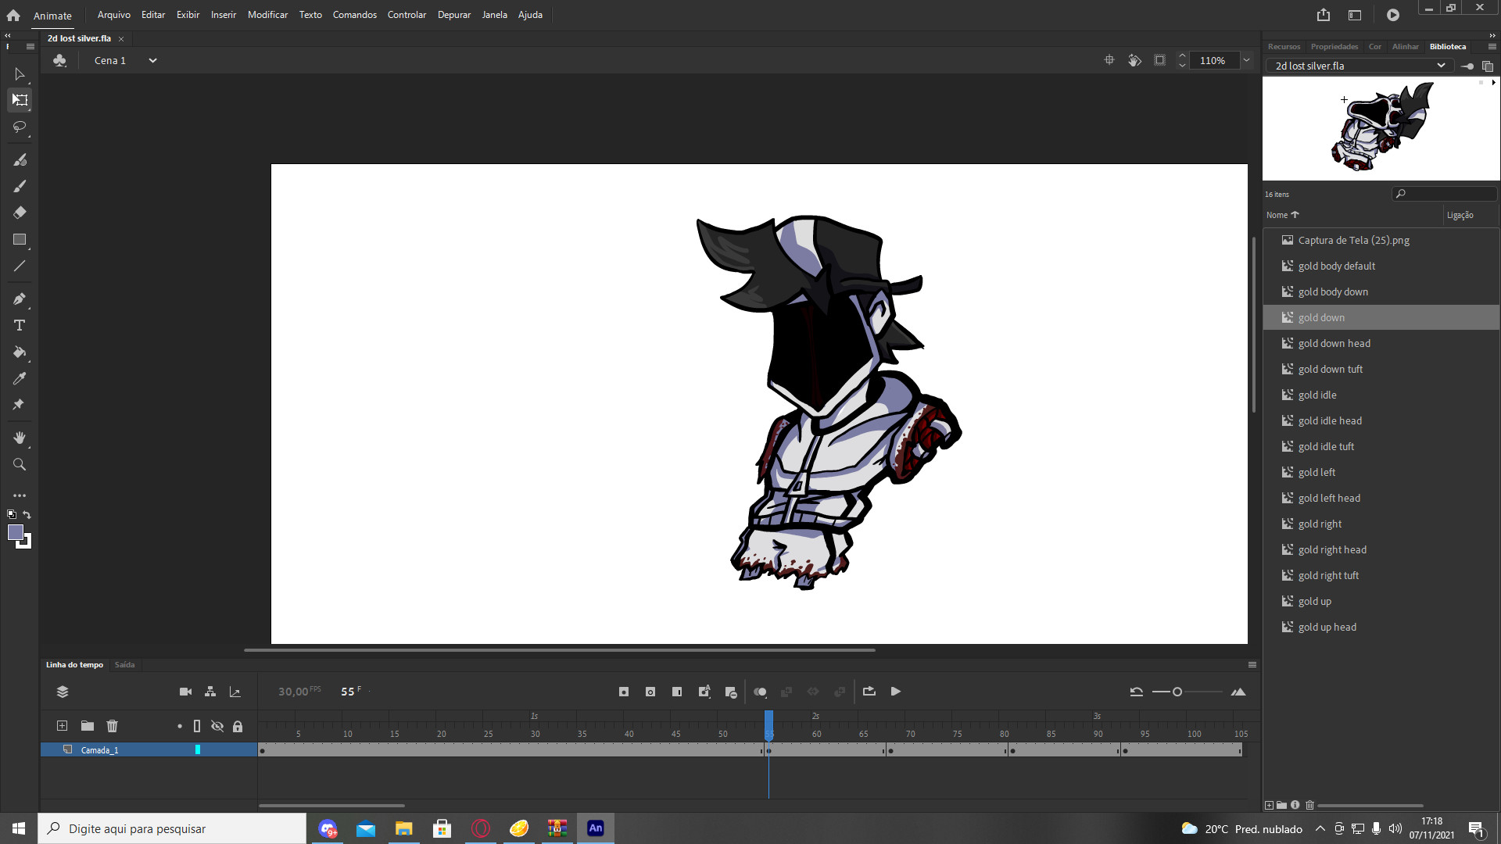Pick the Eyedropper tool
Image resolution: width=1501 pixels, height=844 pixels.
[x=20, y=379]
